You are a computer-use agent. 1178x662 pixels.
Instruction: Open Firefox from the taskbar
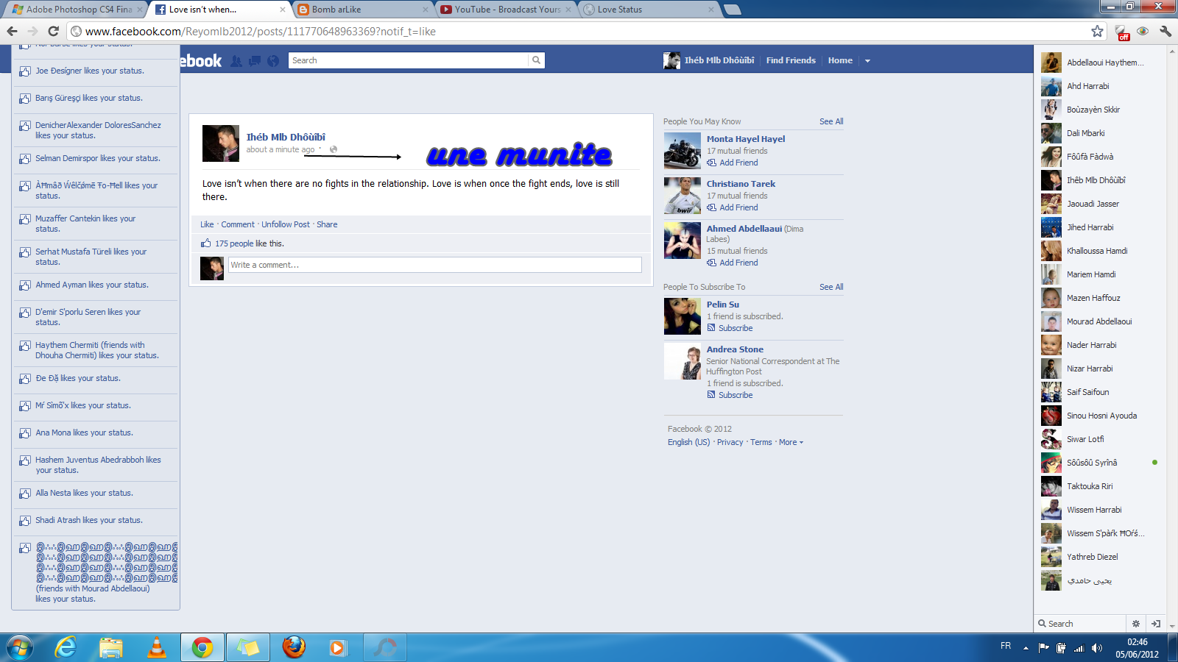point(294,647)
